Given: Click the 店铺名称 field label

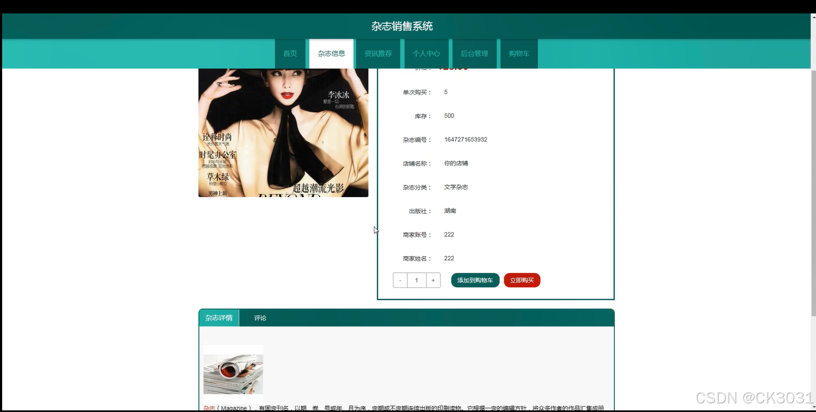Looking at the screenshot, I should click(417, 164).
